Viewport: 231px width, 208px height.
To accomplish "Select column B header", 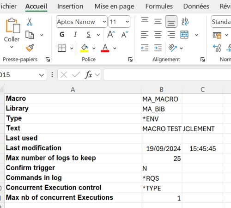I will [x=162, y=90].
